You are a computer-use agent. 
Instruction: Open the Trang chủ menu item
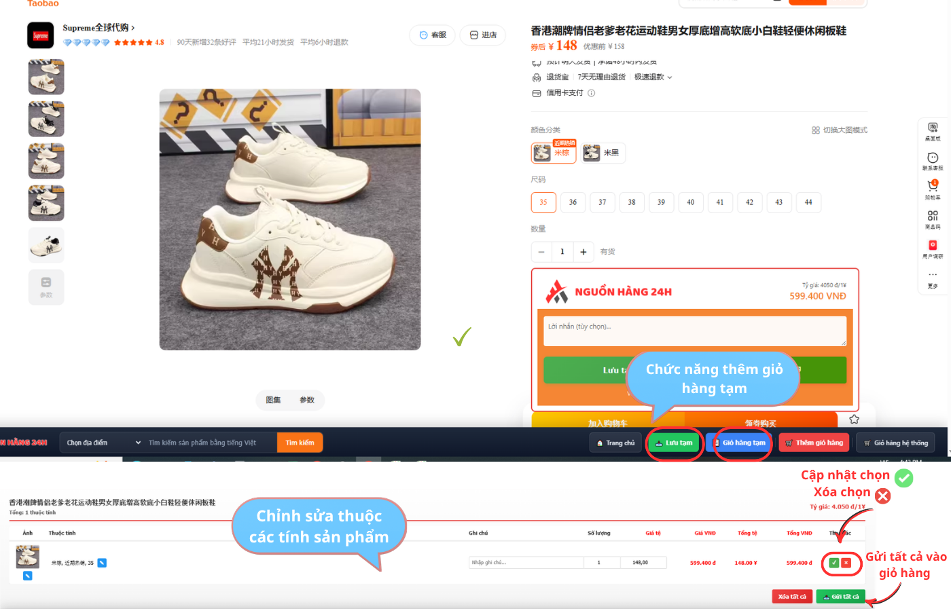pos(615,443)
